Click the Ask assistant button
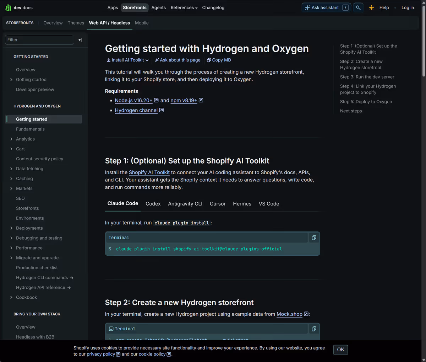This screenshot has height=362, width=426. [x=326, y=7]
